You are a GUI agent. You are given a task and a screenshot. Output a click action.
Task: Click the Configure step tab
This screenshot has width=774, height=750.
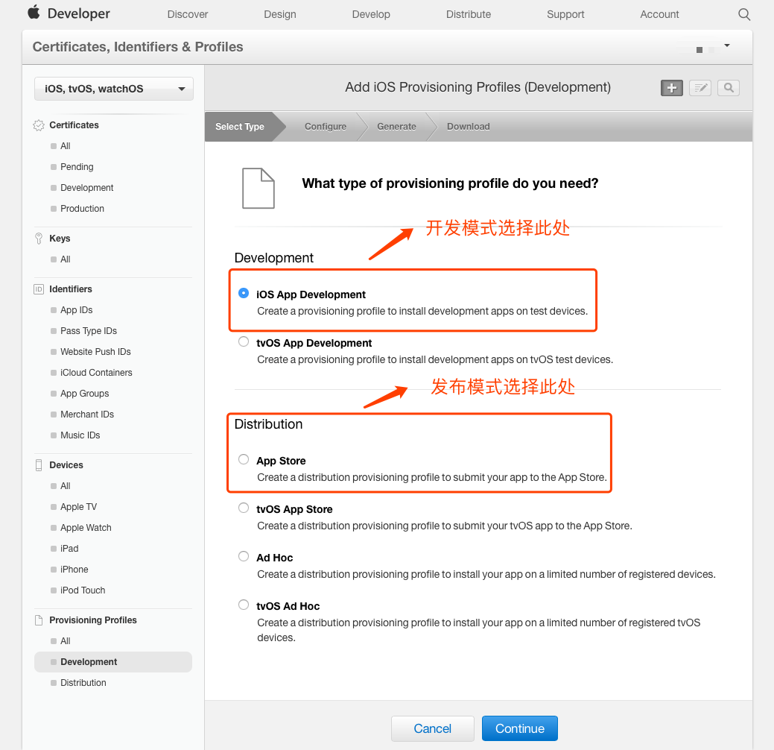point(326,127)
